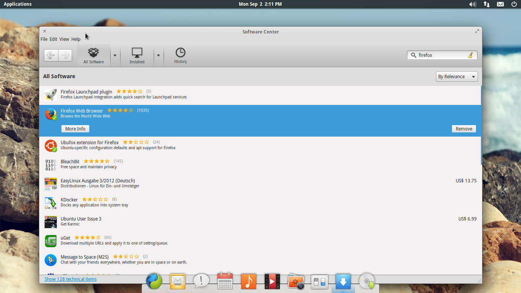
Task: Open the chat bubble app in dock
Action: (x=201, y=282)
